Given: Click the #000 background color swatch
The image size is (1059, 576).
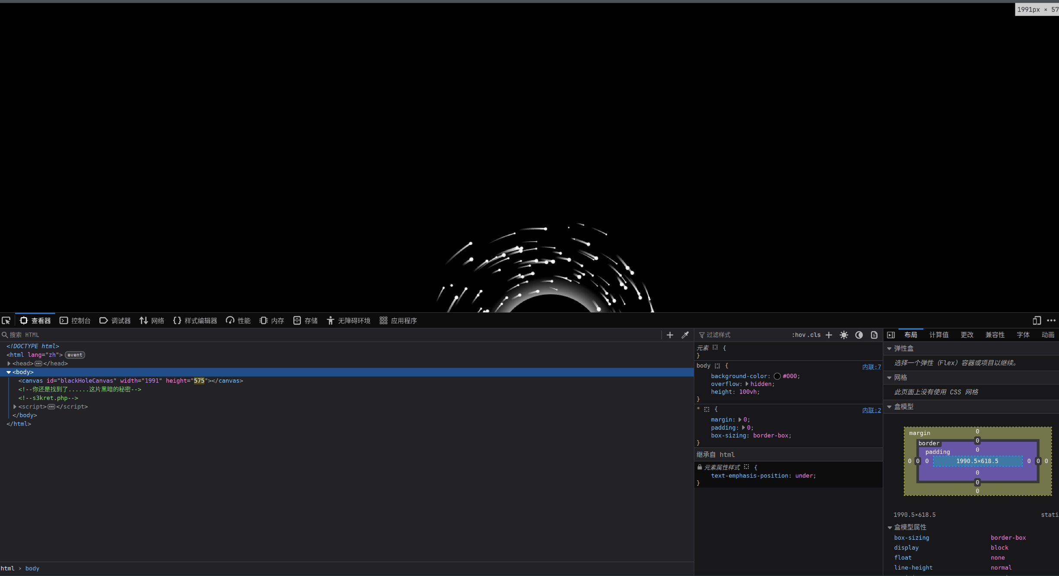Looking at the screenshot, I should [777, 376].
